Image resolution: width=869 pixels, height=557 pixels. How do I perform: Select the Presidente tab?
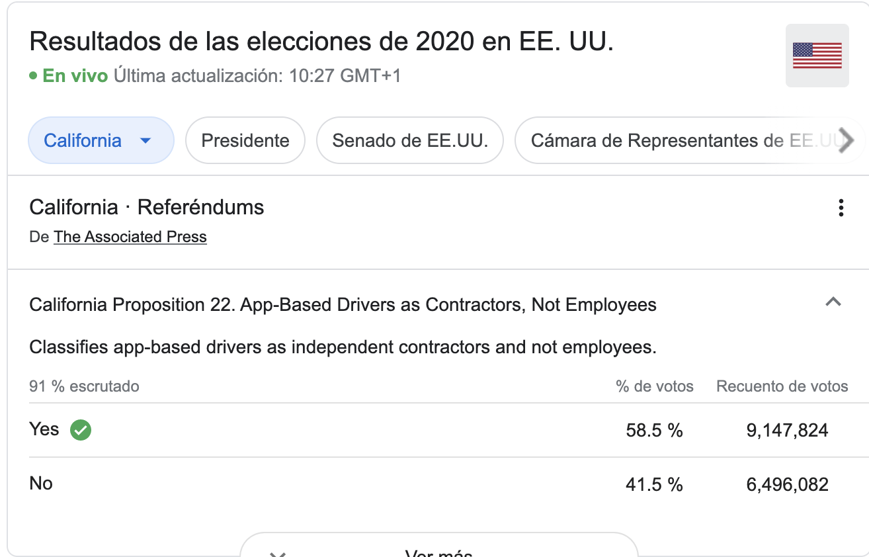pos(245,140)
